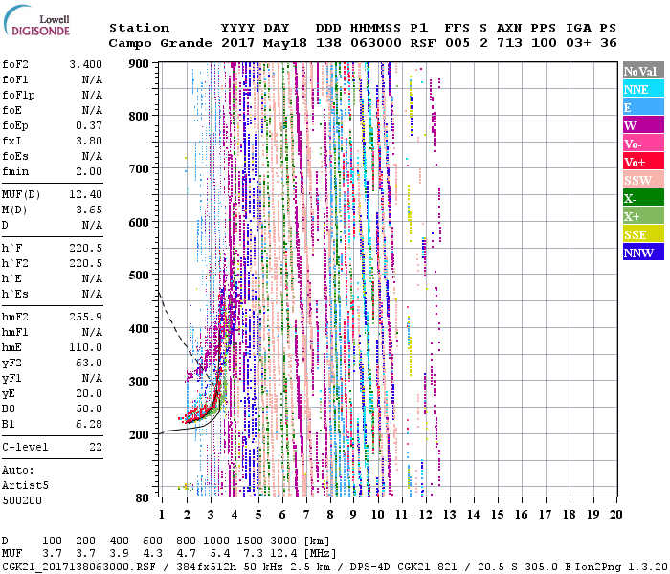Click the MUF(D) value 12.40
This screenshot has width=670, height=574.
pos(85,194)
